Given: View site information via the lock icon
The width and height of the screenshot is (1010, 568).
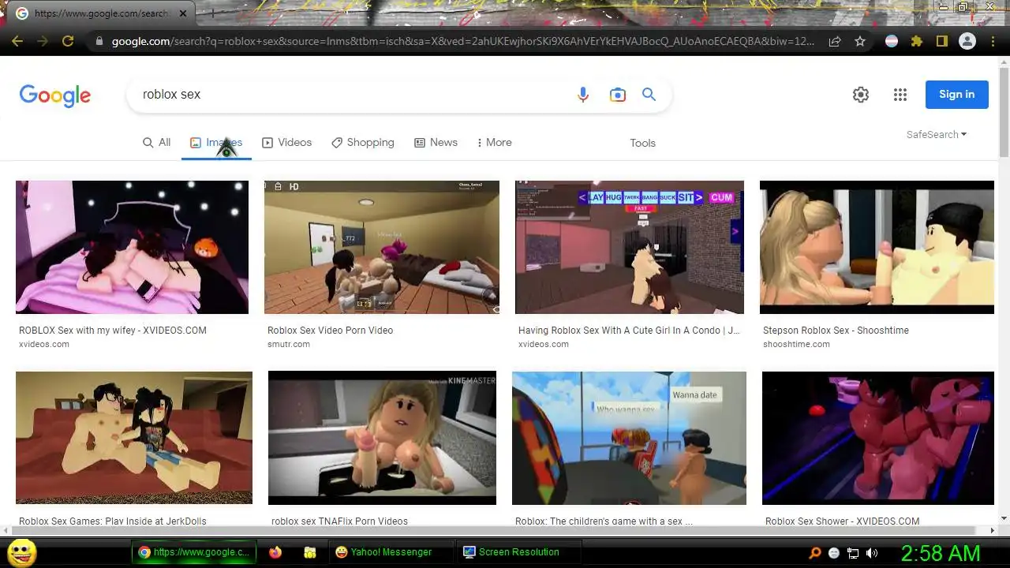Looking at the screenshot, I should [99, 41].
